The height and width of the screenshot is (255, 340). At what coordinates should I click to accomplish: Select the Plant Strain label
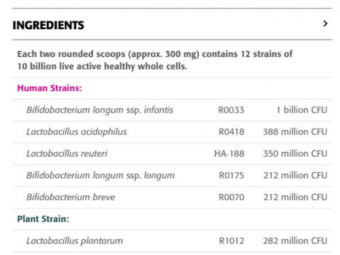(x=43, y=219)
